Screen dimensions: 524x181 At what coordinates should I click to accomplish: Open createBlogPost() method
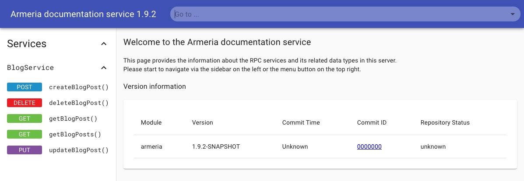(x=78, y=87)
